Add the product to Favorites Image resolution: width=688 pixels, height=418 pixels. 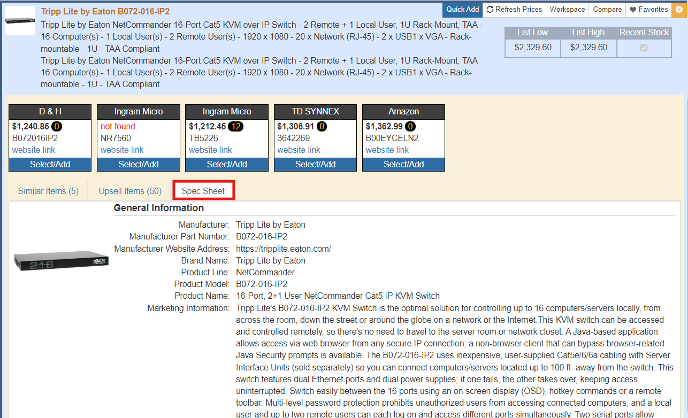click(648, 10)
